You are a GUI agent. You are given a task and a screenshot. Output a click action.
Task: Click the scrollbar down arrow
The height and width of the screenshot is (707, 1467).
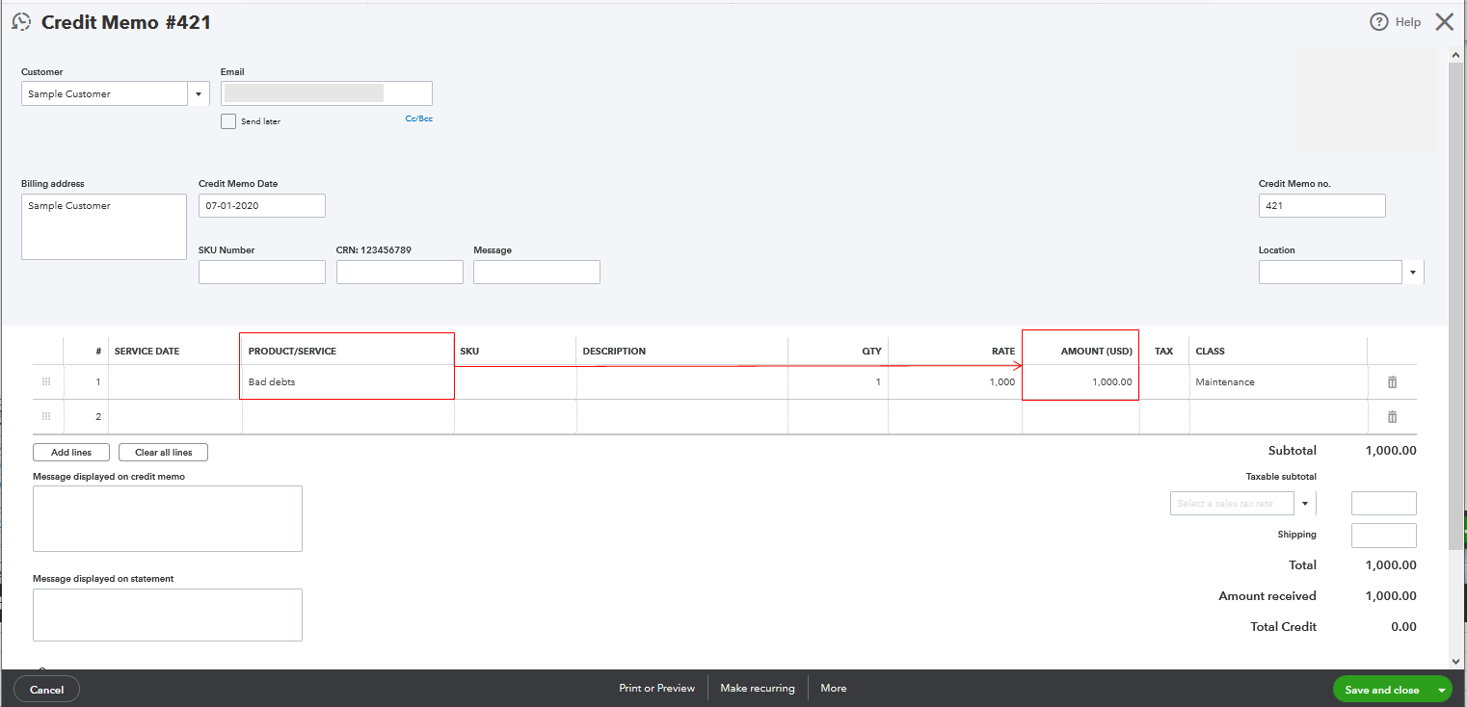point(1455,660)
